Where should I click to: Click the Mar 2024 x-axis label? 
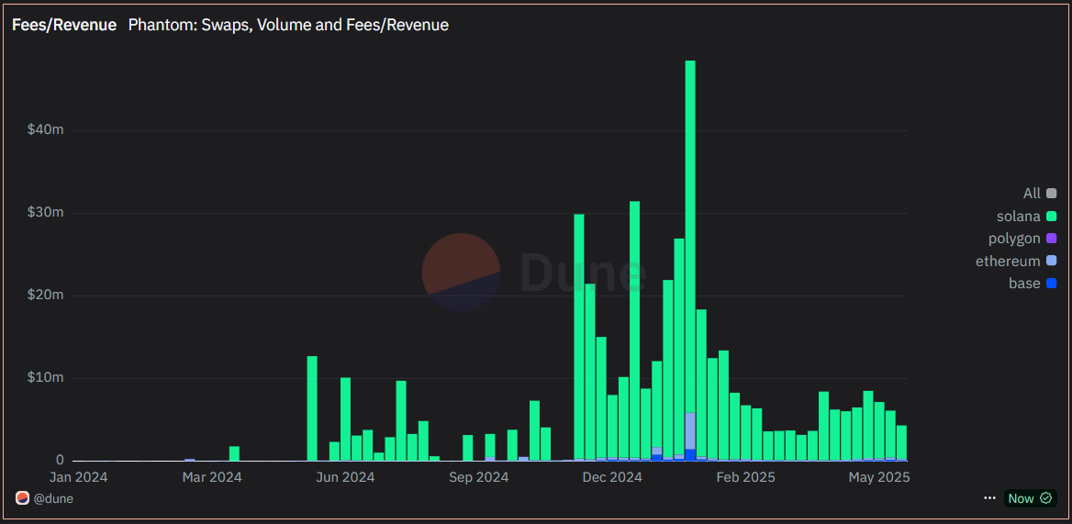pyautogui.click(x=212, y=477)
